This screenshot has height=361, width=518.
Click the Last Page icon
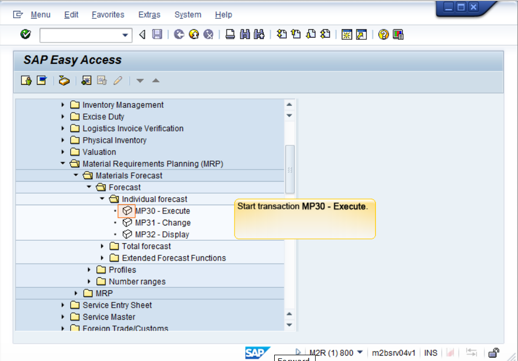pyautogui.click(x=326, y=35)
